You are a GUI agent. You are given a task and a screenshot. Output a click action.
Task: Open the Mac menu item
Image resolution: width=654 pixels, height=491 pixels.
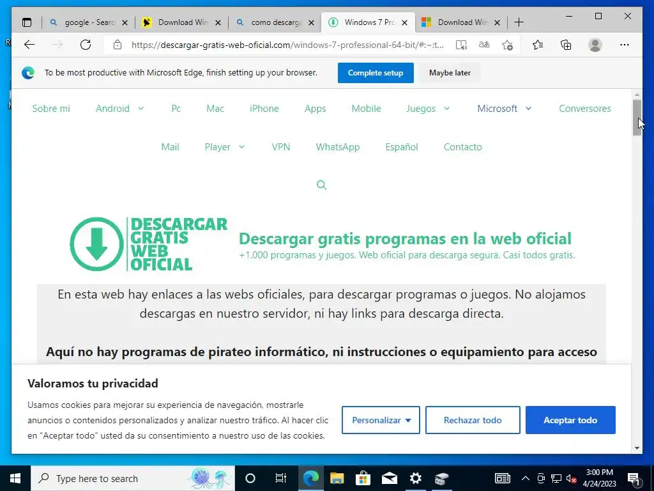pyautogui.click(x=215, y=109)
